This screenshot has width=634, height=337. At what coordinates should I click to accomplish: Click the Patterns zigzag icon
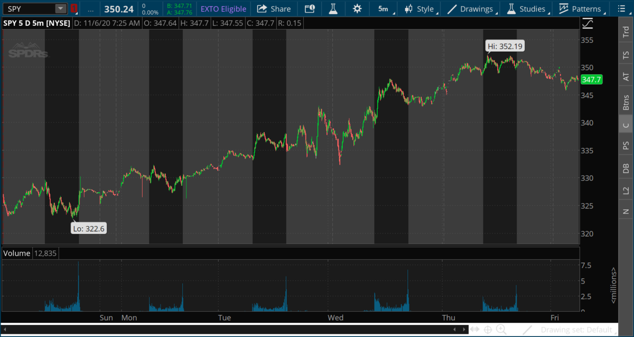(x=564, y=9)
